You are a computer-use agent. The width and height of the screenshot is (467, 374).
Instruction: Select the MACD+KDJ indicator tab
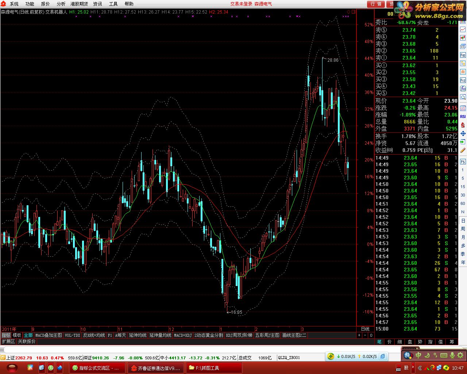pyautogui.click(x=183, y=335)
